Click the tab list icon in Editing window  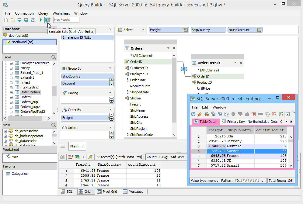point(291,122)
